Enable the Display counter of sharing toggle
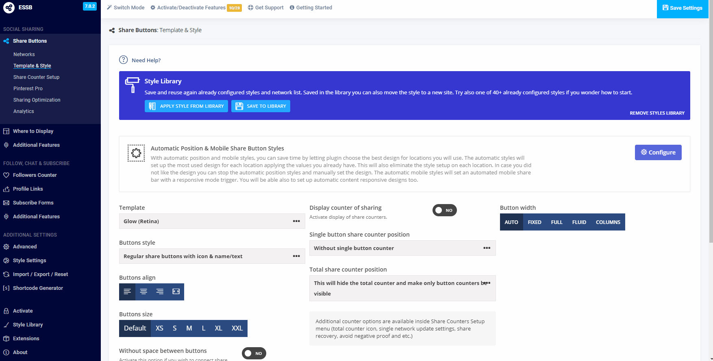 point(444,210)
